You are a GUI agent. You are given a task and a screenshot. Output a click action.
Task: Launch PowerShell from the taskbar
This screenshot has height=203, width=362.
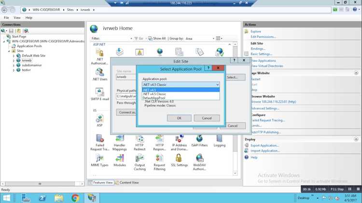[42, 198]
